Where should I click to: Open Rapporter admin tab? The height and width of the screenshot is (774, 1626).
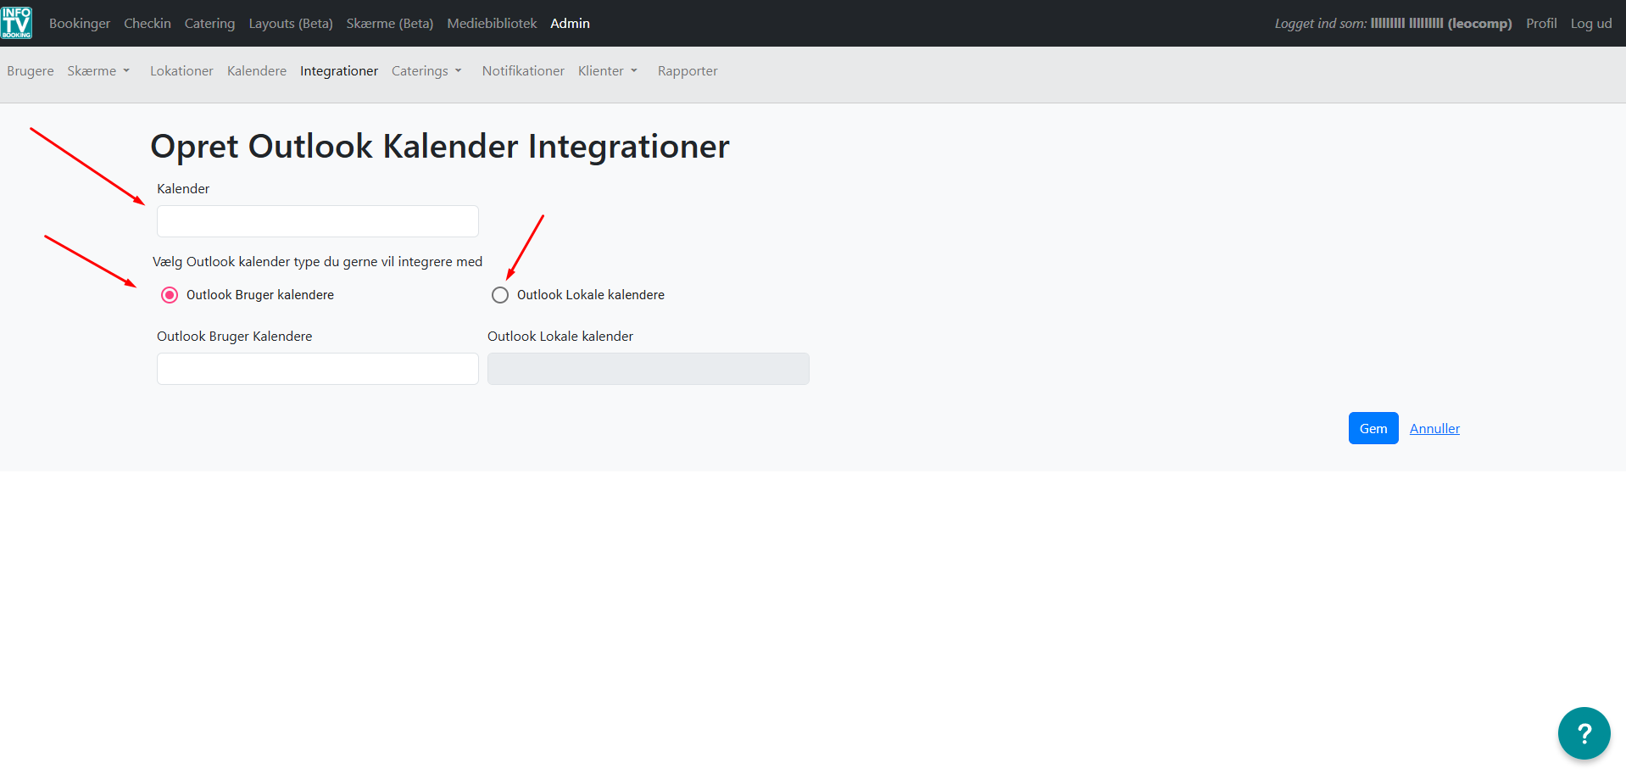(x=688, y=71)
